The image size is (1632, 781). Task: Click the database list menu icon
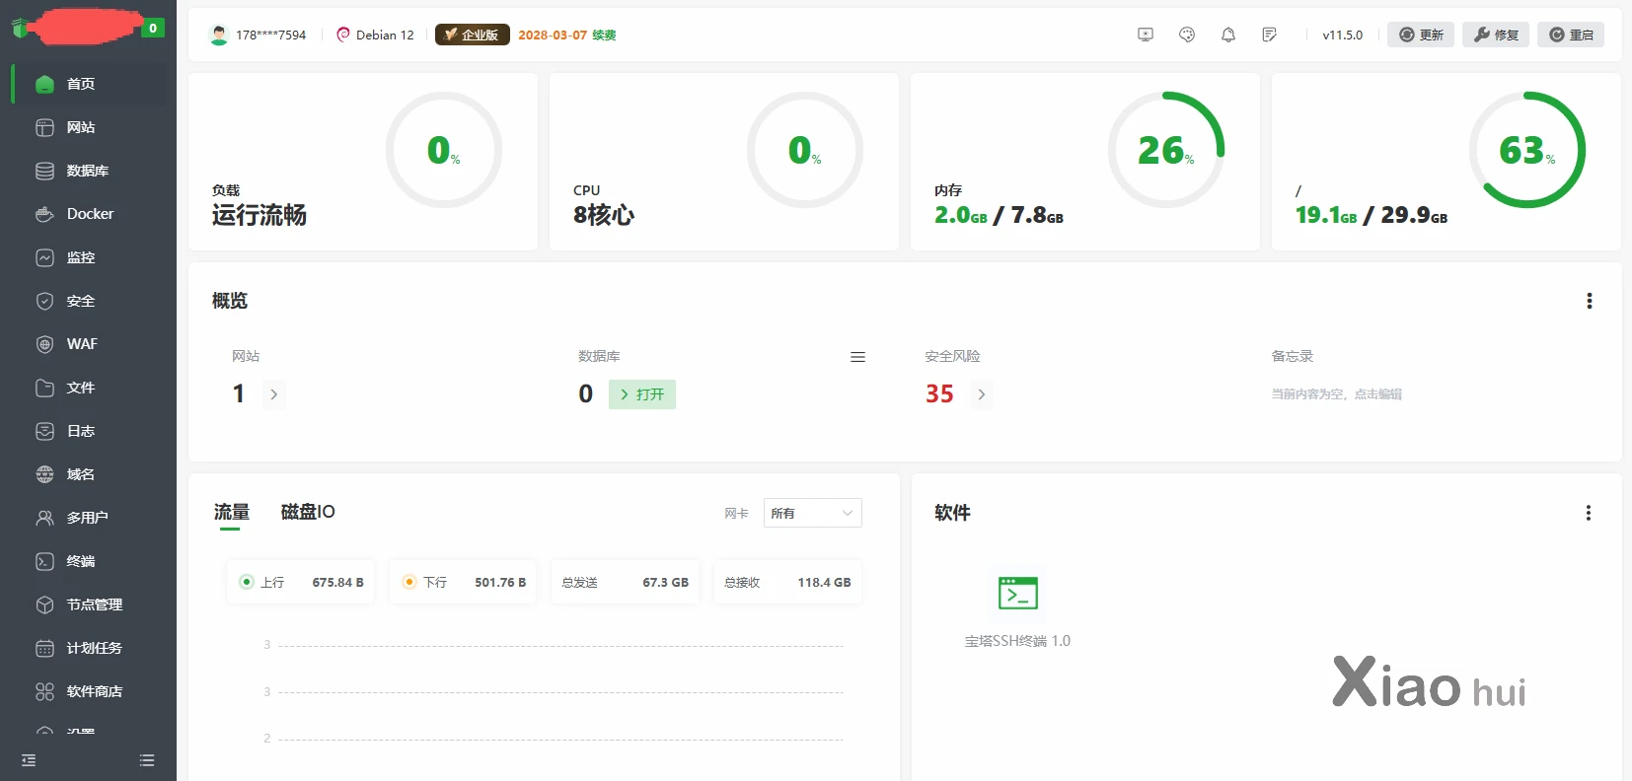click(x=857, y=357)
